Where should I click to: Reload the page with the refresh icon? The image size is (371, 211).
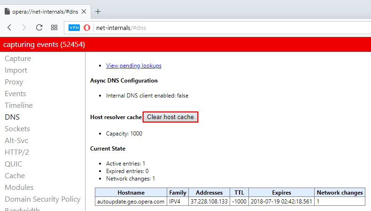39,28
